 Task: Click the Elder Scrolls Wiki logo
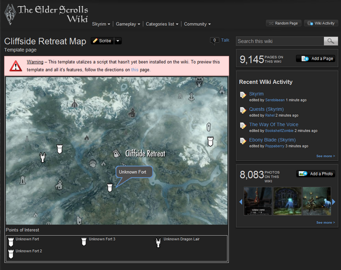(x=46, y=15)
